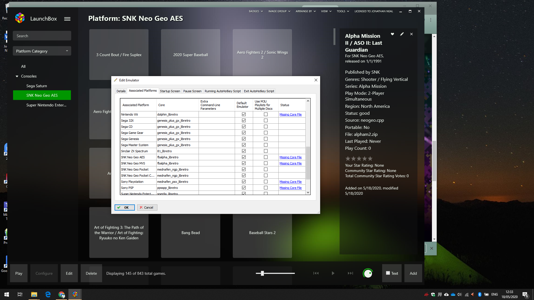Cancel the Edit Emulator dialog
Image resolution: width=534 pixels, height=300 pixels.
(147, 207)
